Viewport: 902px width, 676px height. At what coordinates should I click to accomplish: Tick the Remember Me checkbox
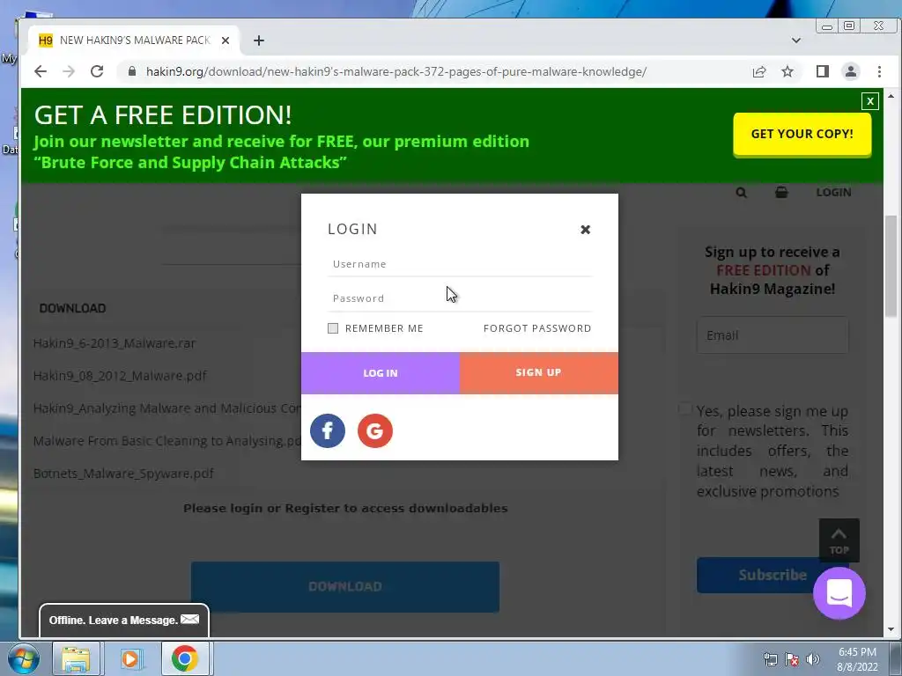click(x=332, y=328)
